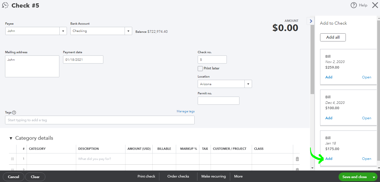Screen dimensions: 380x182
Task: Click the Permit no. input field
Action: (x=218, y=101)
